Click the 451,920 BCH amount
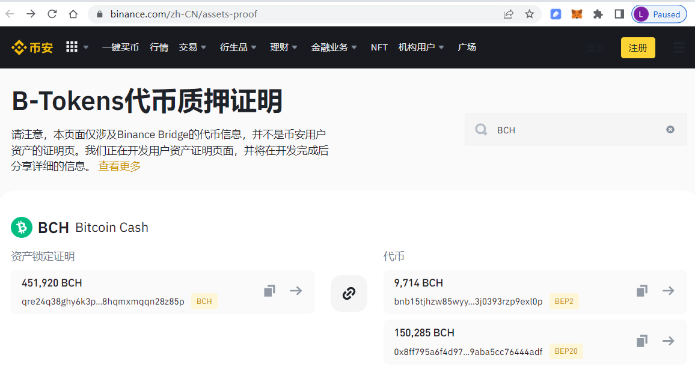The height and width of the screenshot is (373, 695). pyautogui.click(x=52, y=283)
